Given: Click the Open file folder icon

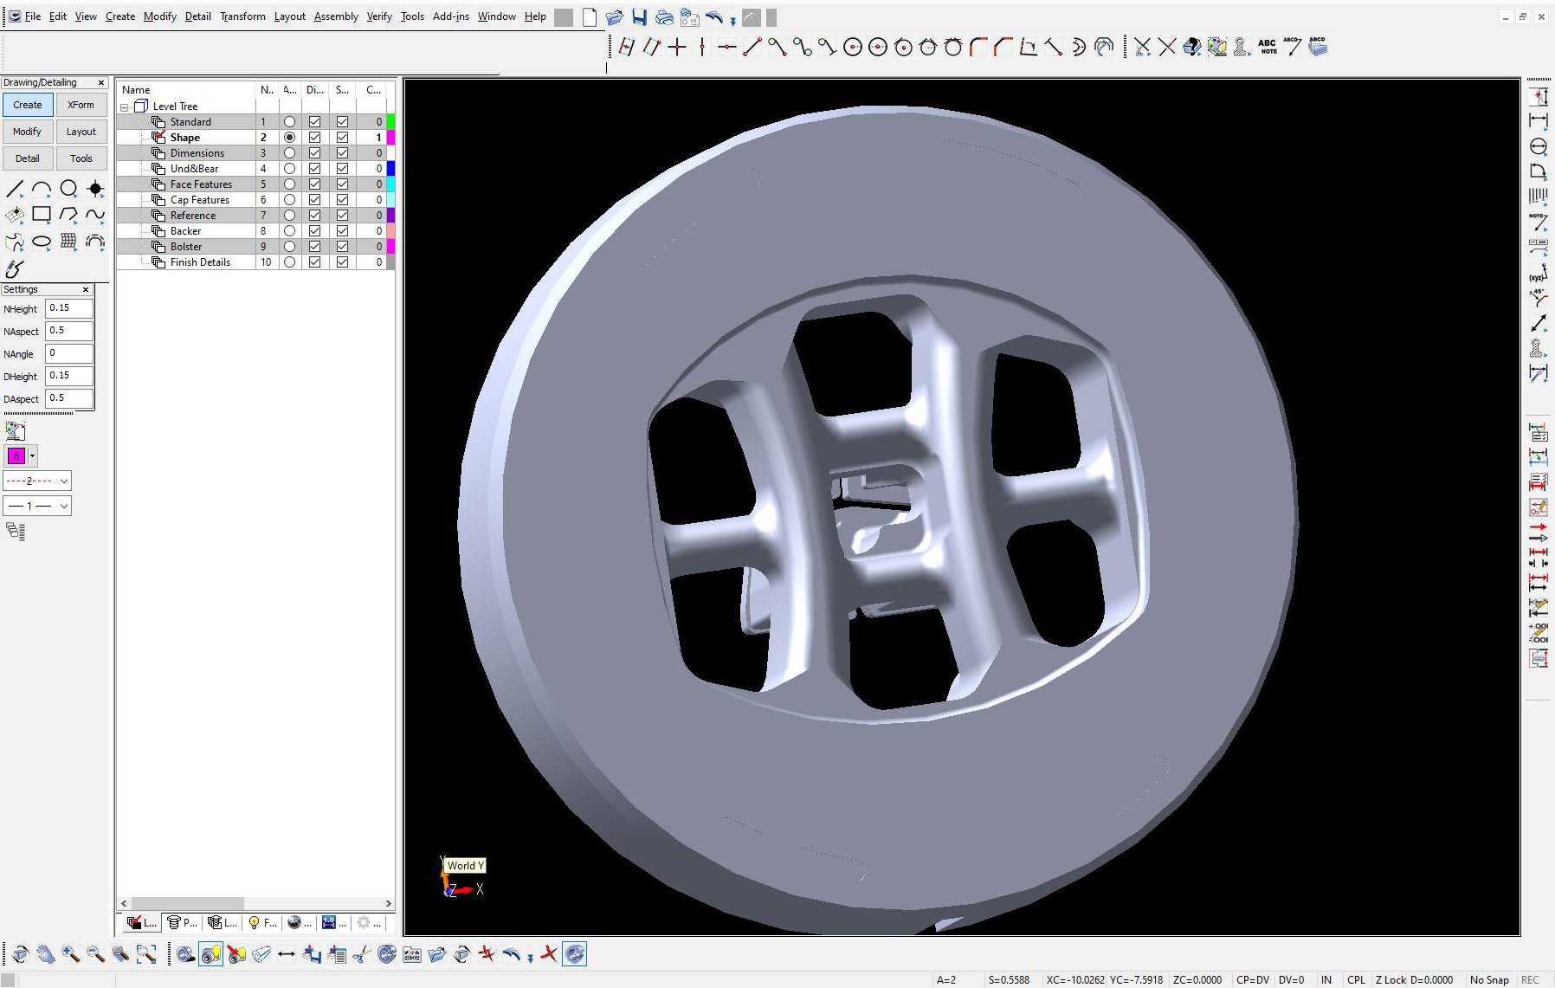Looking at the screenshot, I should [615, 17].
